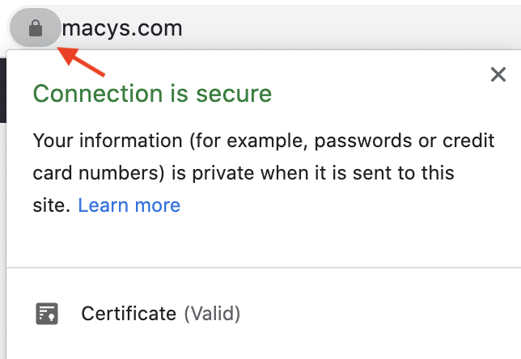Click the certificate badge icon
The width and height of the screenshot is (521, 359).
pos(47,314)
